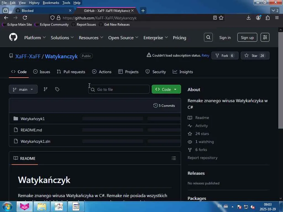The image size is (283, 212).
Task: Show hidden tray icons arrow
Action: pyautogui.click(x=232, y=206)
